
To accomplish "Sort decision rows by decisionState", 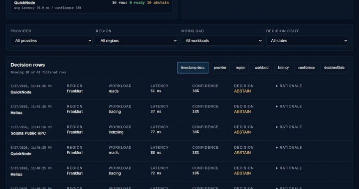I will [x=334, y=68].
